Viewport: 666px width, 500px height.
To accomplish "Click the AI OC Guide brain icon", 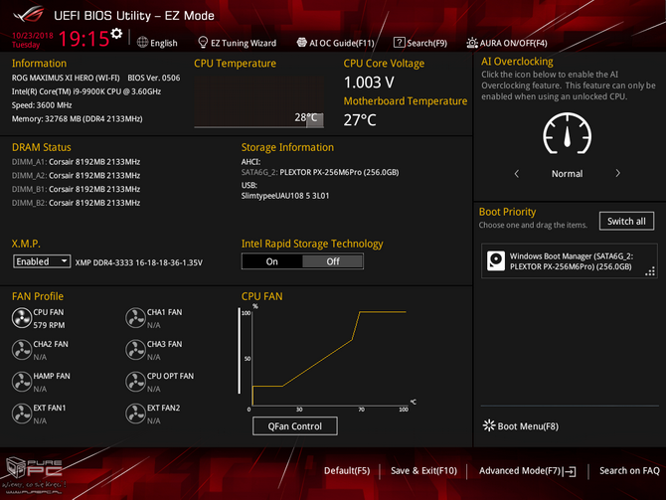I will 301,43.
